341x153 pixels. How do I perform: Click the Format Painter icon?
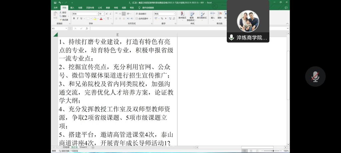tap(65, 20)
